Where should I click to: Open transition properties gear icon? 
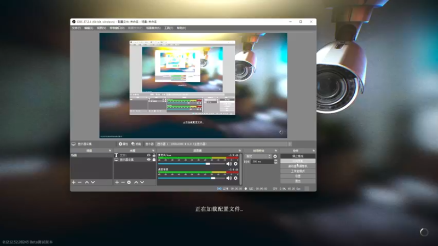pyautogui.click(x=275, y=156)
